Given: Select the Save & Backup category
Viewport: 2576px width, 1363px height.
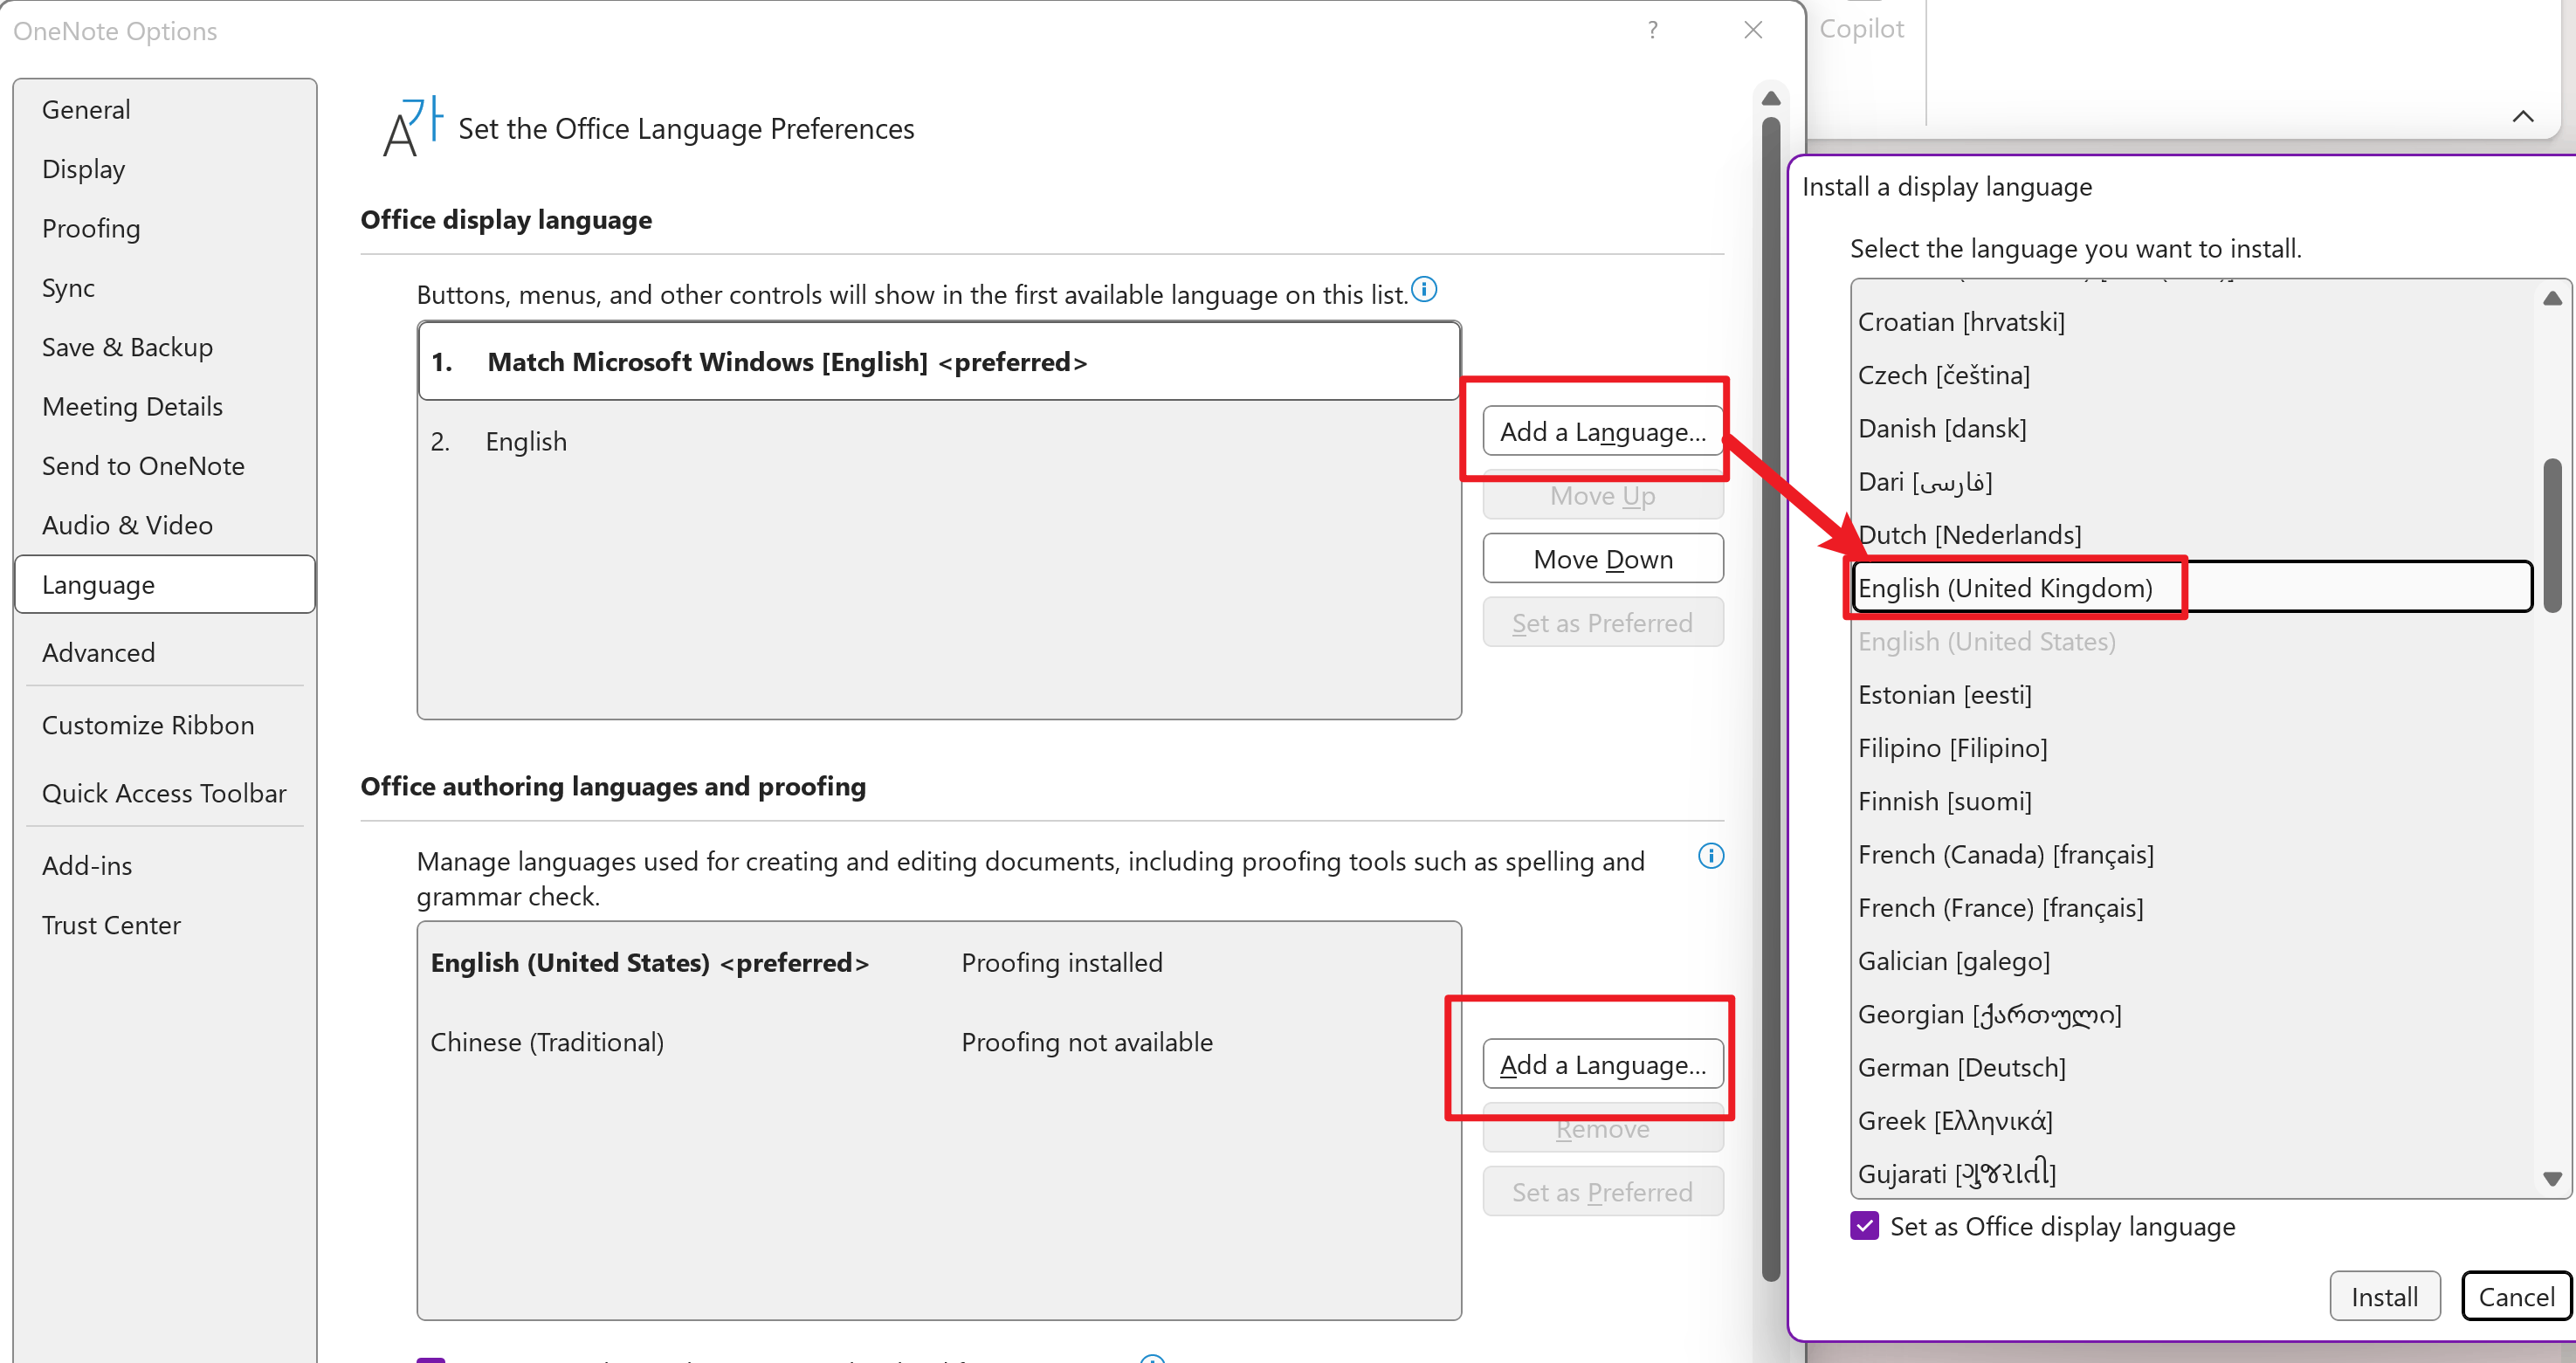Looking at the screenshot, I should pyautogui.click(x=166, y=347).
